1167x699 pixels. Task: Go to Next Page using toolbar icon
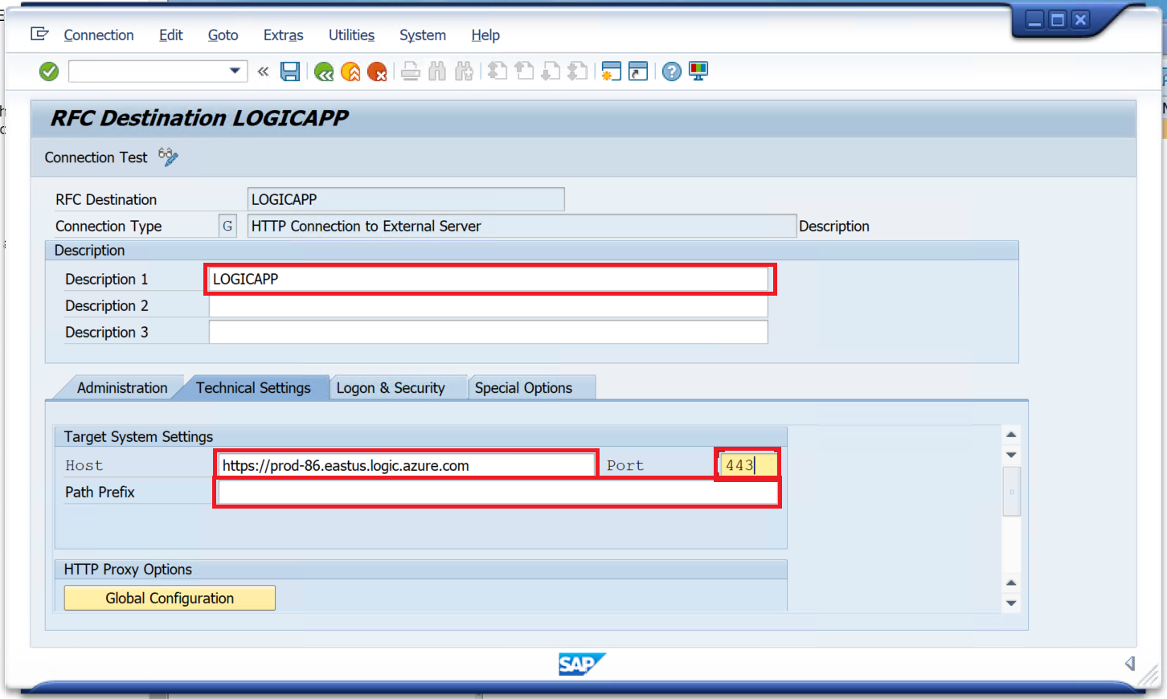click(551, 72)
